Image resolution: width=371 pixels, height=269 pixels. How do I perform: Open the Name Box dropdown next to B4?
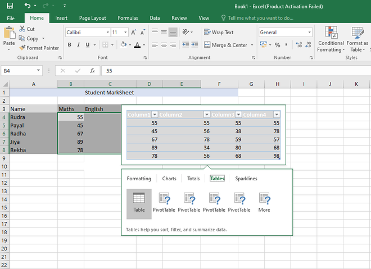pyautogui.click(x=39, y=71)
